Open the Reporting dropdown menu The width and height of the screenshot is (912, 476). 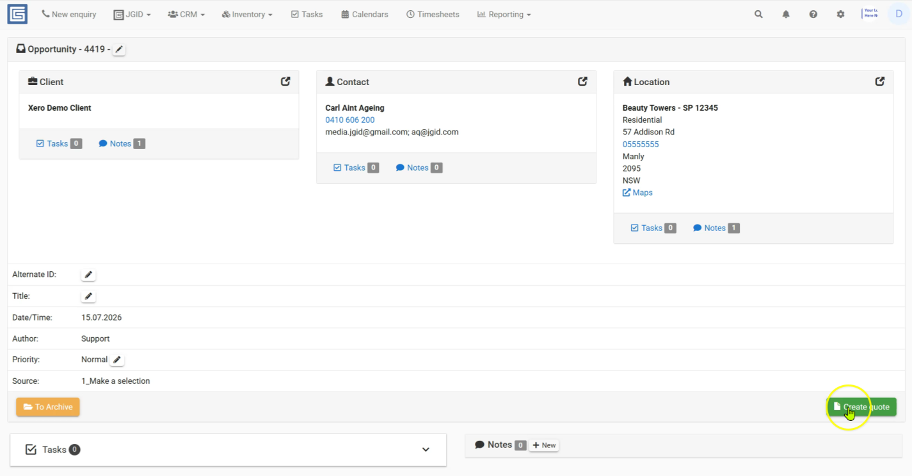pyautogui.click(x=504, y=14)
